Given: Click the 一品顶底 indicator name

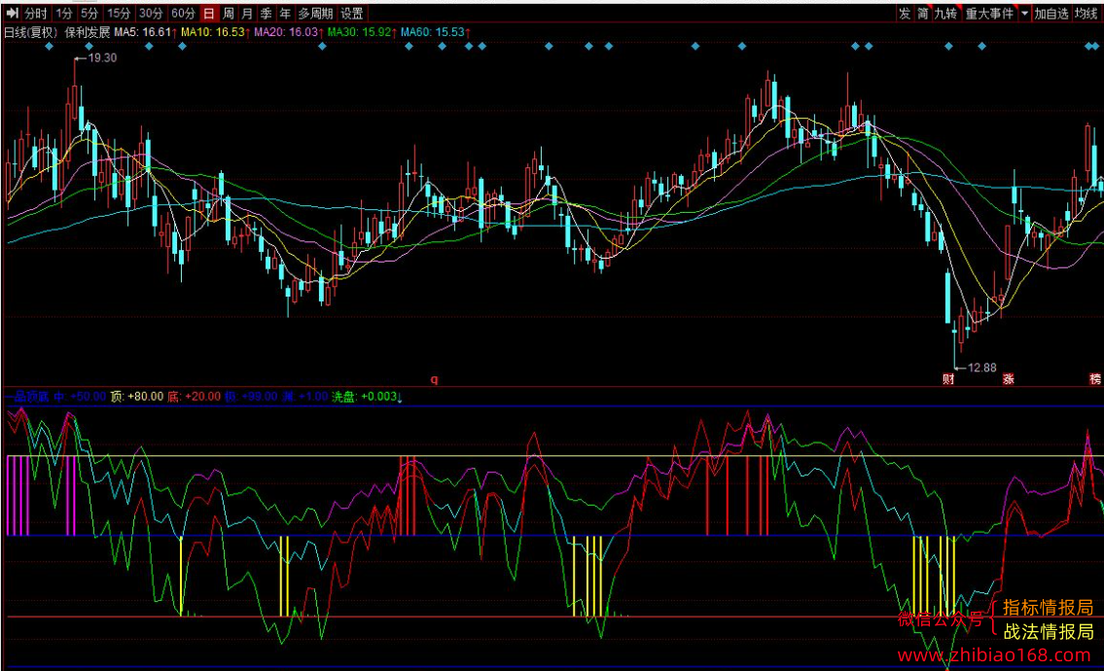Looking at the screenshot, I should click(27, 397).
